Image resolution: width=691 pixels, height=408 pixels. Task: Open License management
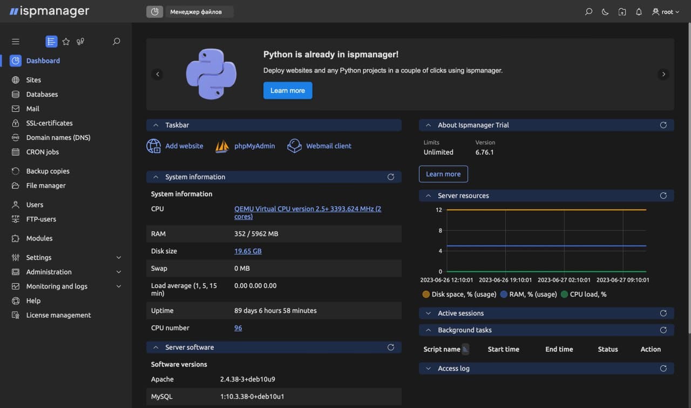[59, 315]
